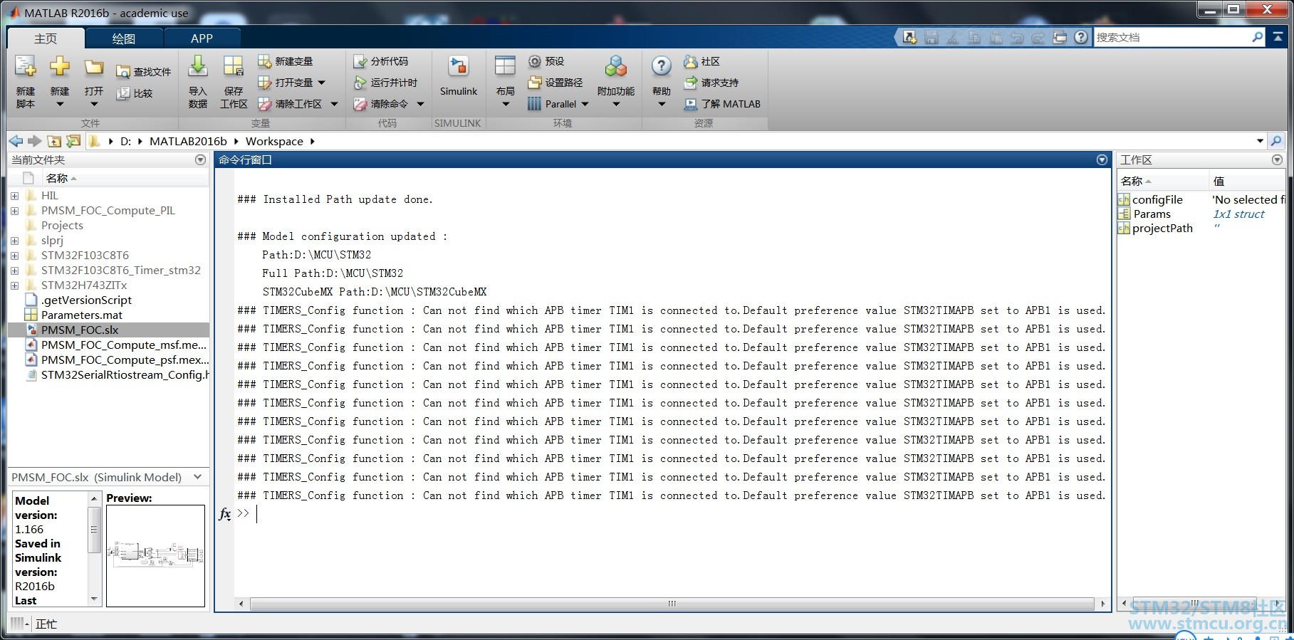1294x640 pixels.
Task: Open Preferences (预设) gear icon
Action: (535, 61)
